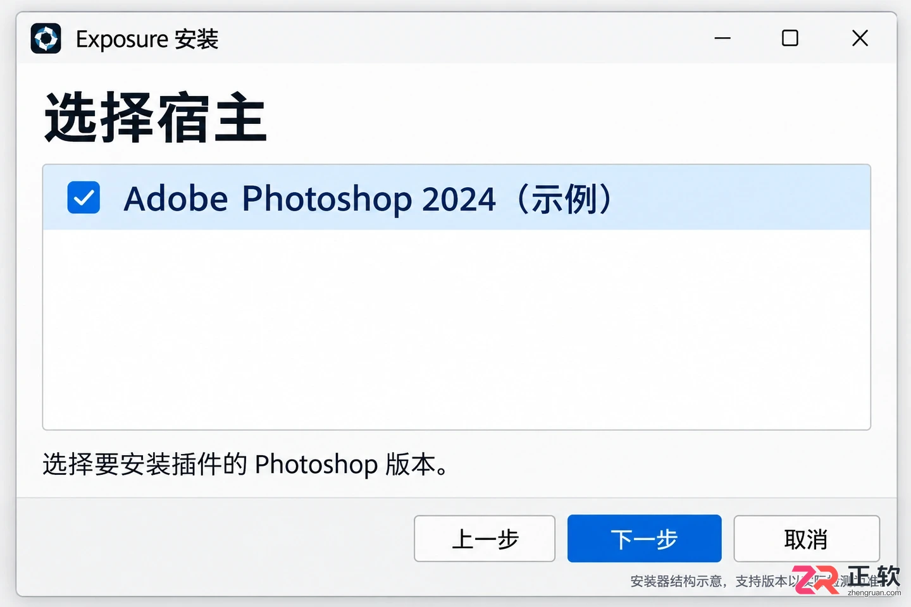Click the 选择宿主 heading text
Viewport: 911px width, 607px height.
point(156,118)
